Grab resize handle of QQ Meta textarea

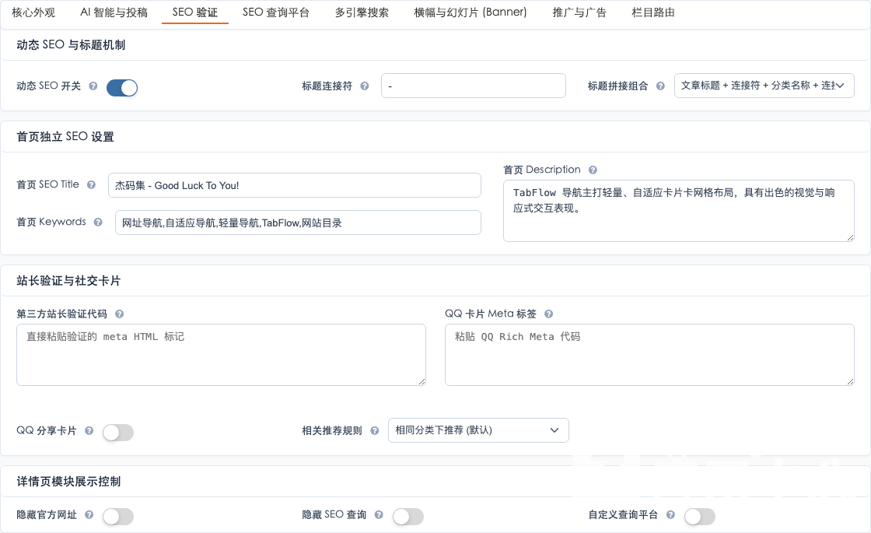tap(850, 382)
